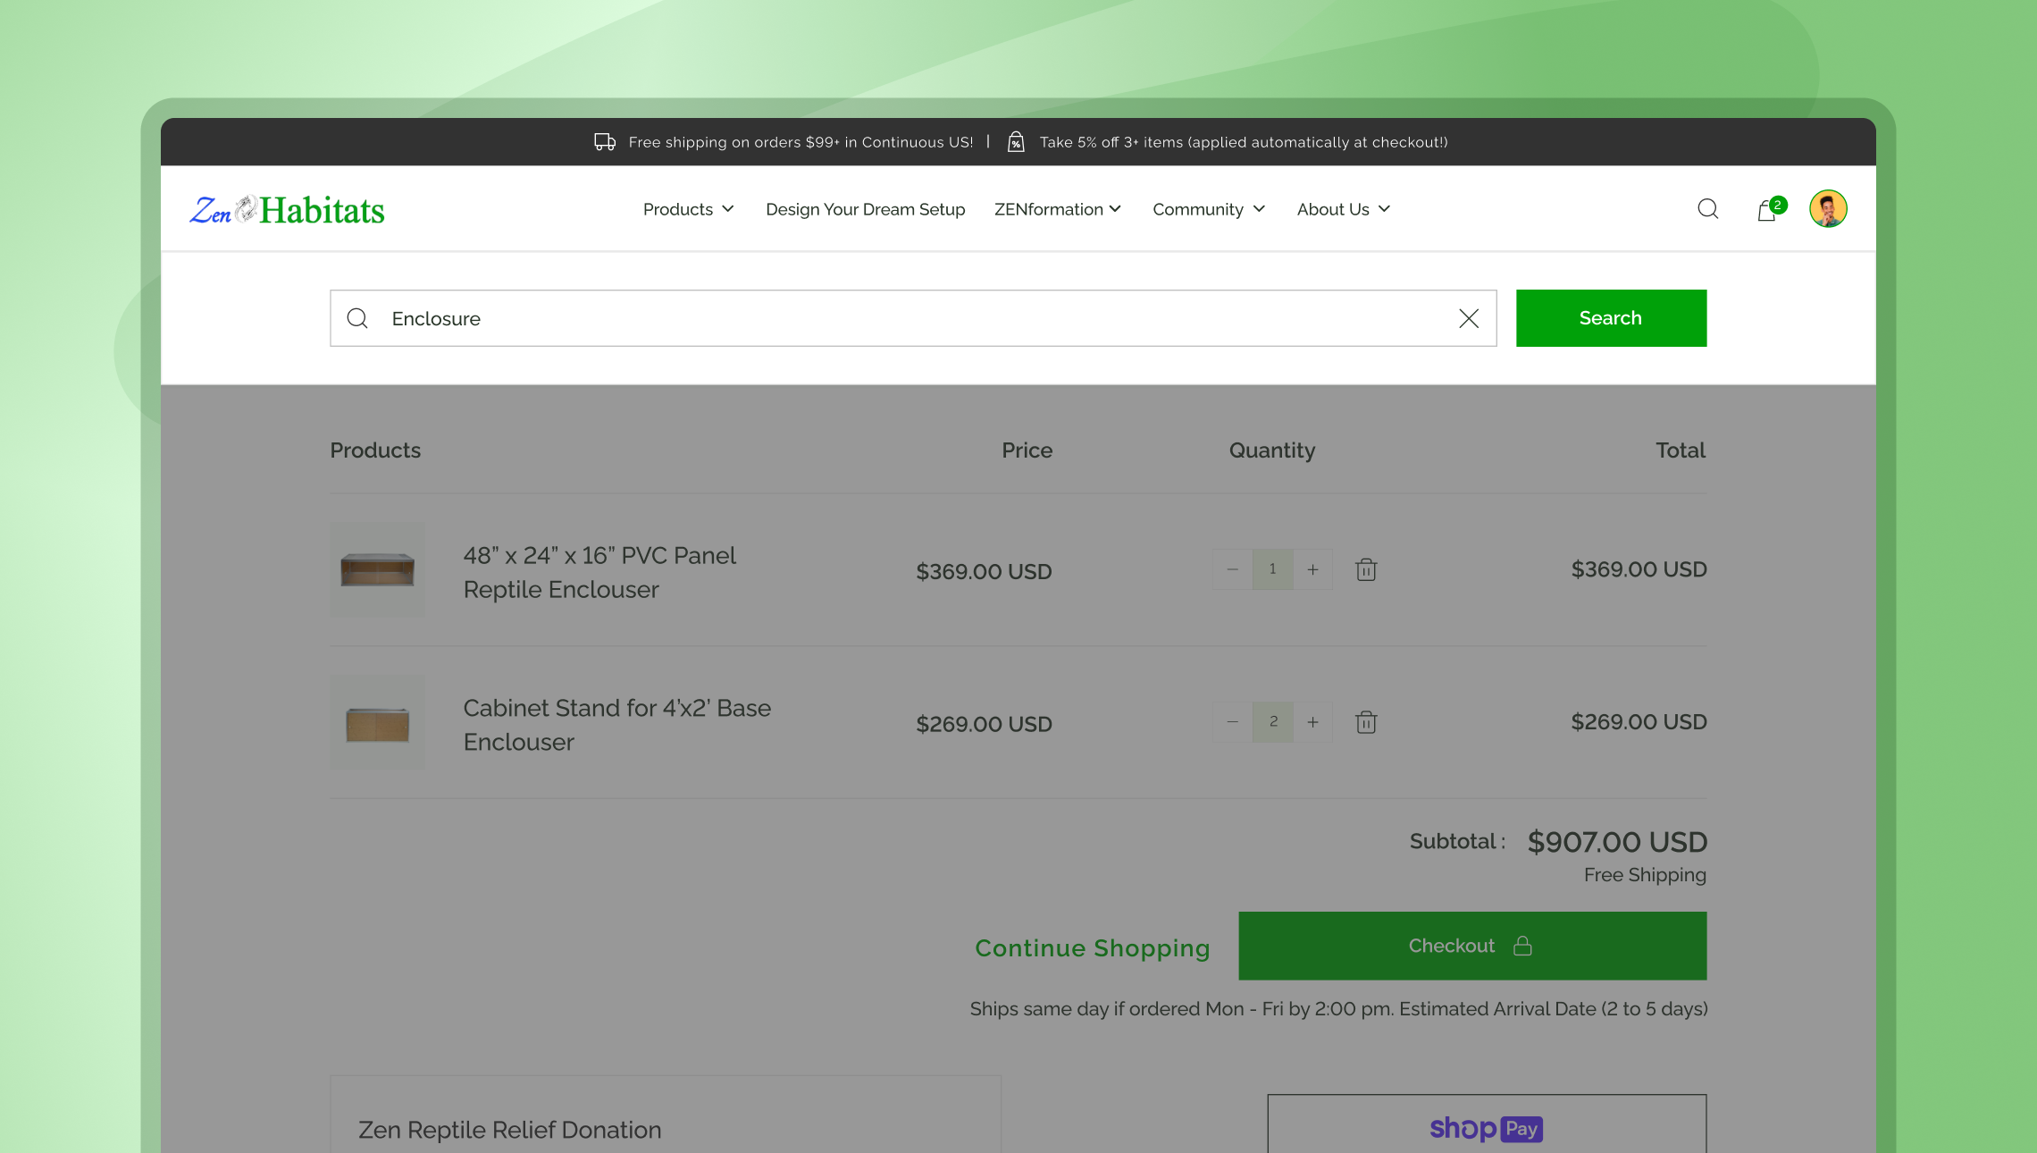Click the Zen Habitats logo

point(287,210)
